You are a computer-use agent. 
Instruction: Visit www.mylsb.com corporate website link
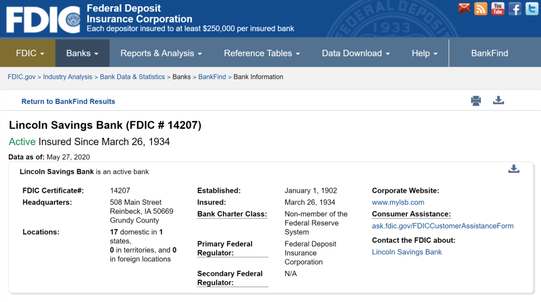398,202
